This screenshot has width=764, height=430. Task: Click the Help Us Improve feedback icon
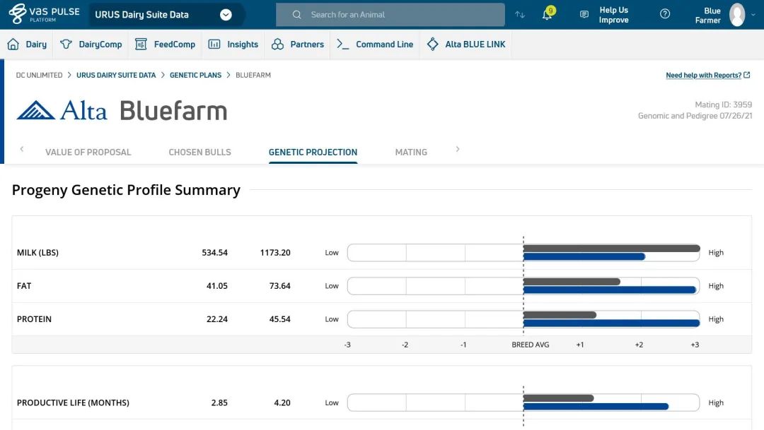pos(584,15)
